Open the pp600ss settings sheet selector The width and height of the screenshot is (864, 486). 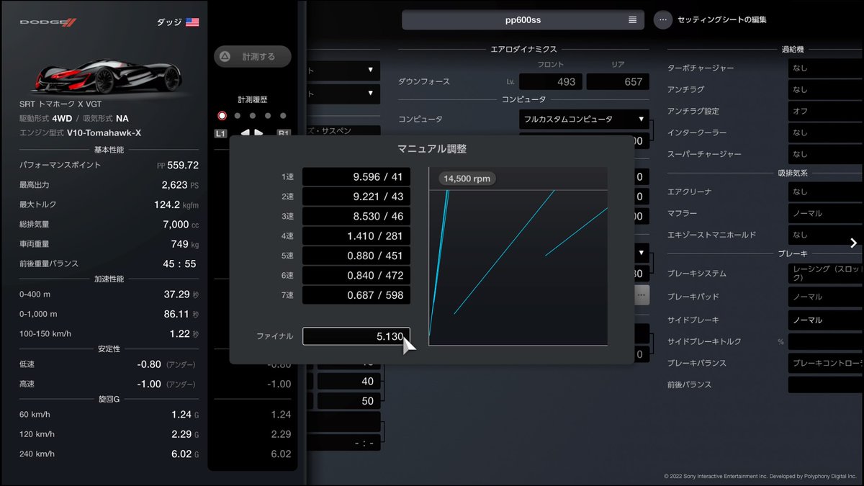(x=523, y=19)
